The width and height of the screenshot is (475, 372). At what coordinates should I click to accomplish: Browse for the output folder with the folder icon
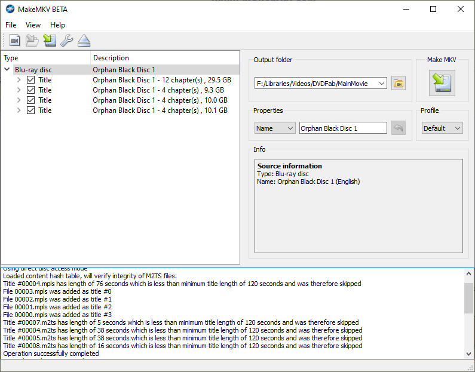pos(399,83)
